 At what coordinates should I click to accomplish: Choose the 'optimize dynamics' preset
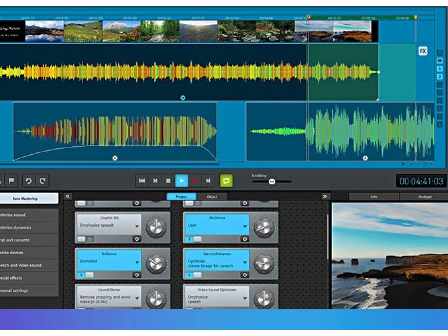[x=29, y=227]
